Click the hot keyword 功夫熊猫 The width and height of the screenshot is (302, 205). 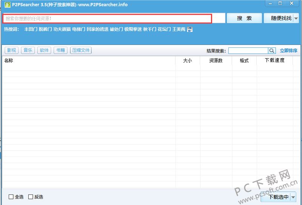[62, 29]
